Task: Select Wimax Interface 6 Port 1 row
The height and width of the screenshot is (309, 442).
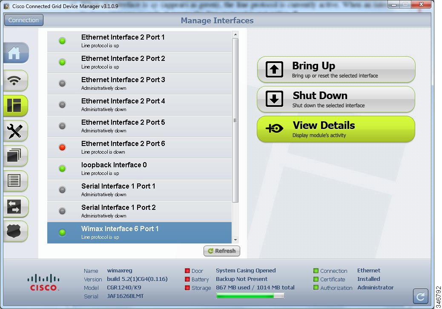Action: coord(140,233)
